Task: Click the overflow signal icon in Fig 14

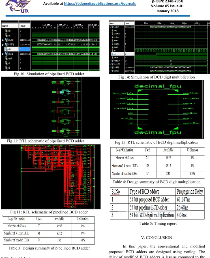Action: (x=112, y=37)
